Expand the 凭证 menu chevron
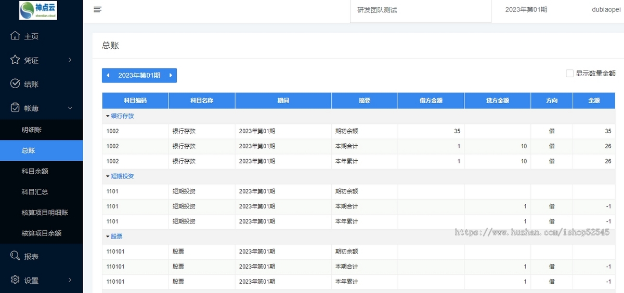Image resolution: width=624 pixels, height=293 pixels. click(70, 60)
